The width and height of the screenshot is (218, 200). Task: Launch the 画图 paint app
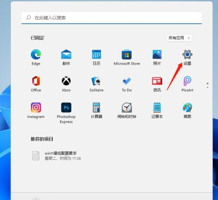click(x=187, y=110)
